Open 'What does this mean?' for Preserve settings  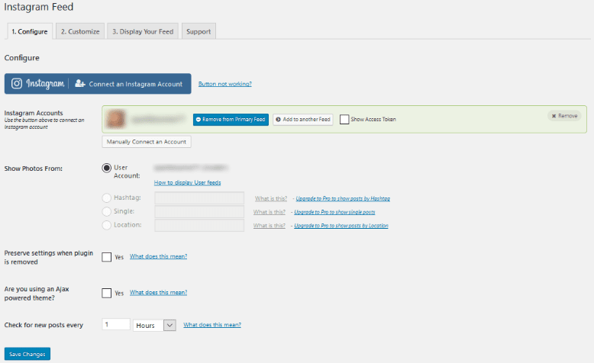click(x=158, y=256)
